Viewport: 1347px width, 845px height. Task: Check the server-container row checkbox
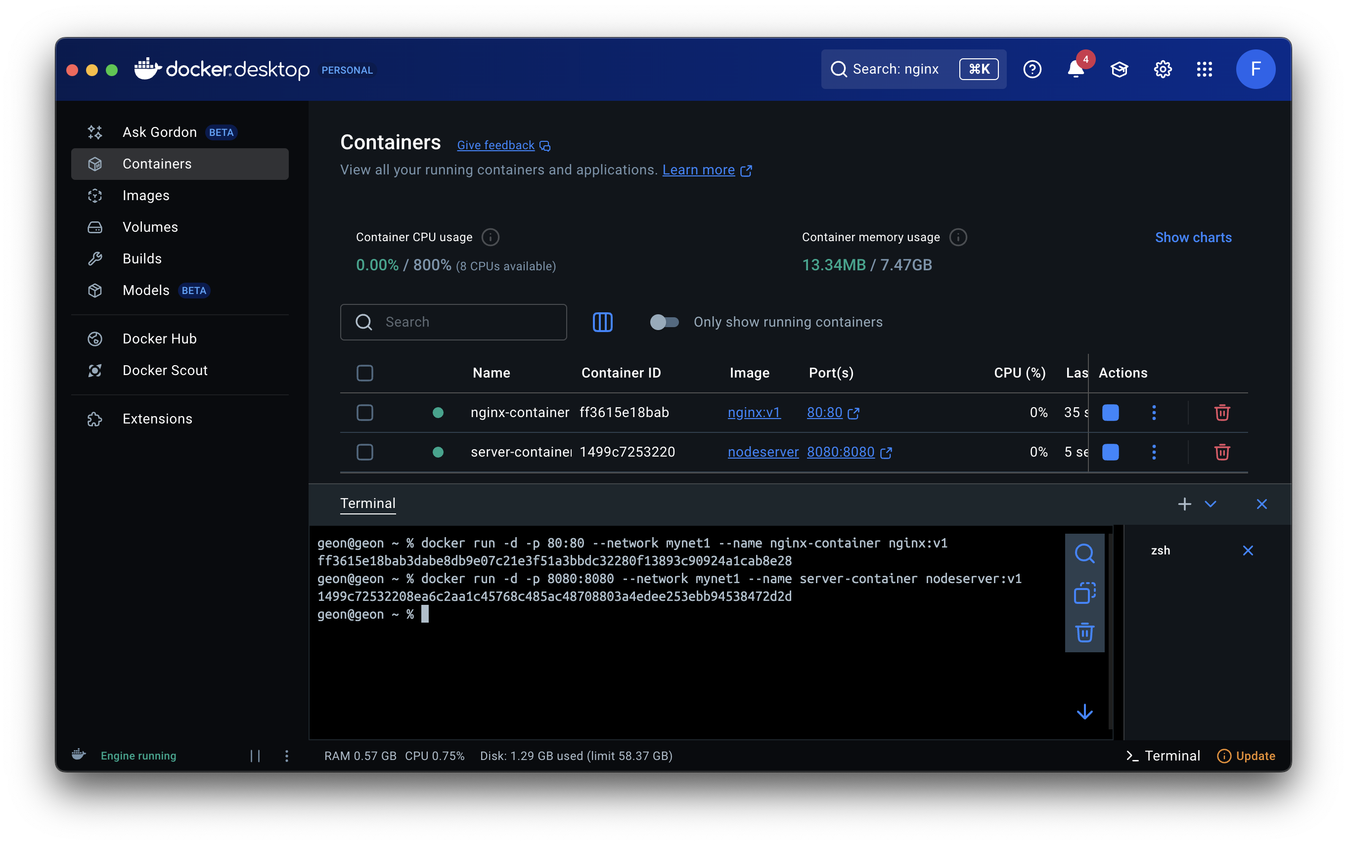[x=364, y=452]
